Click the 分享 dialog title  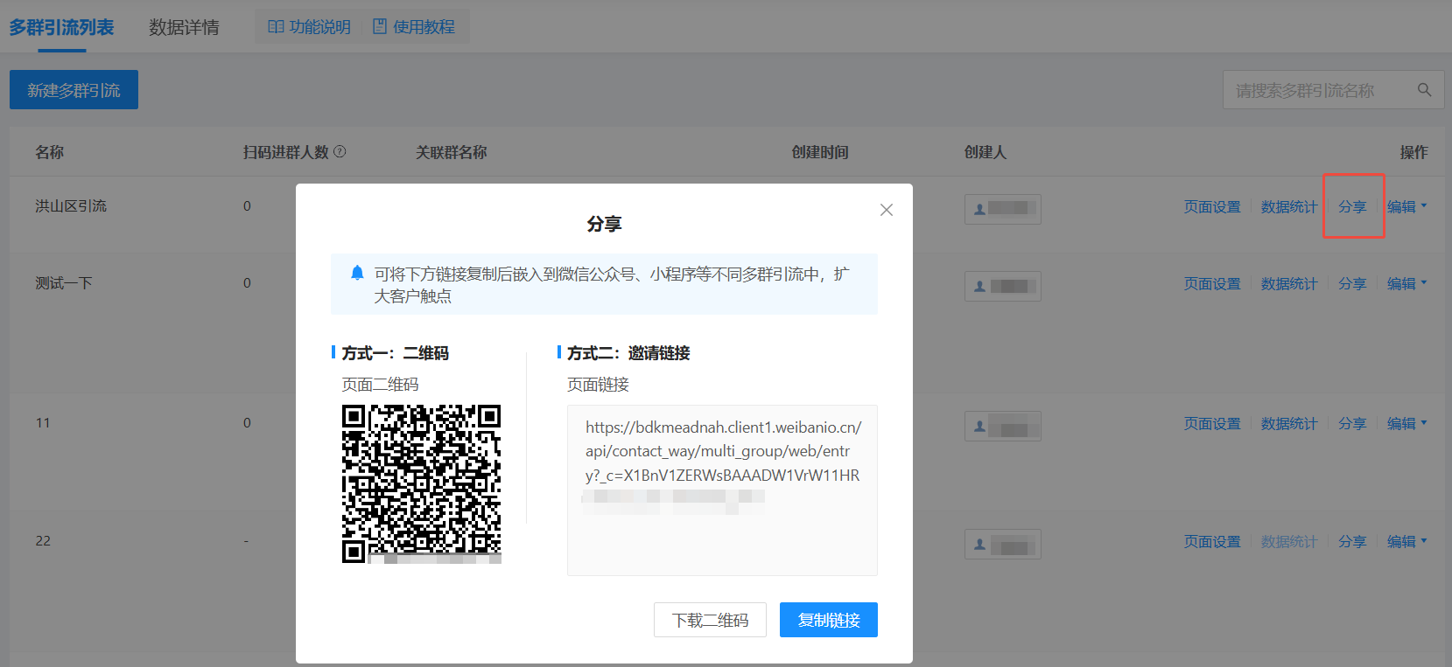coord(604,224)
